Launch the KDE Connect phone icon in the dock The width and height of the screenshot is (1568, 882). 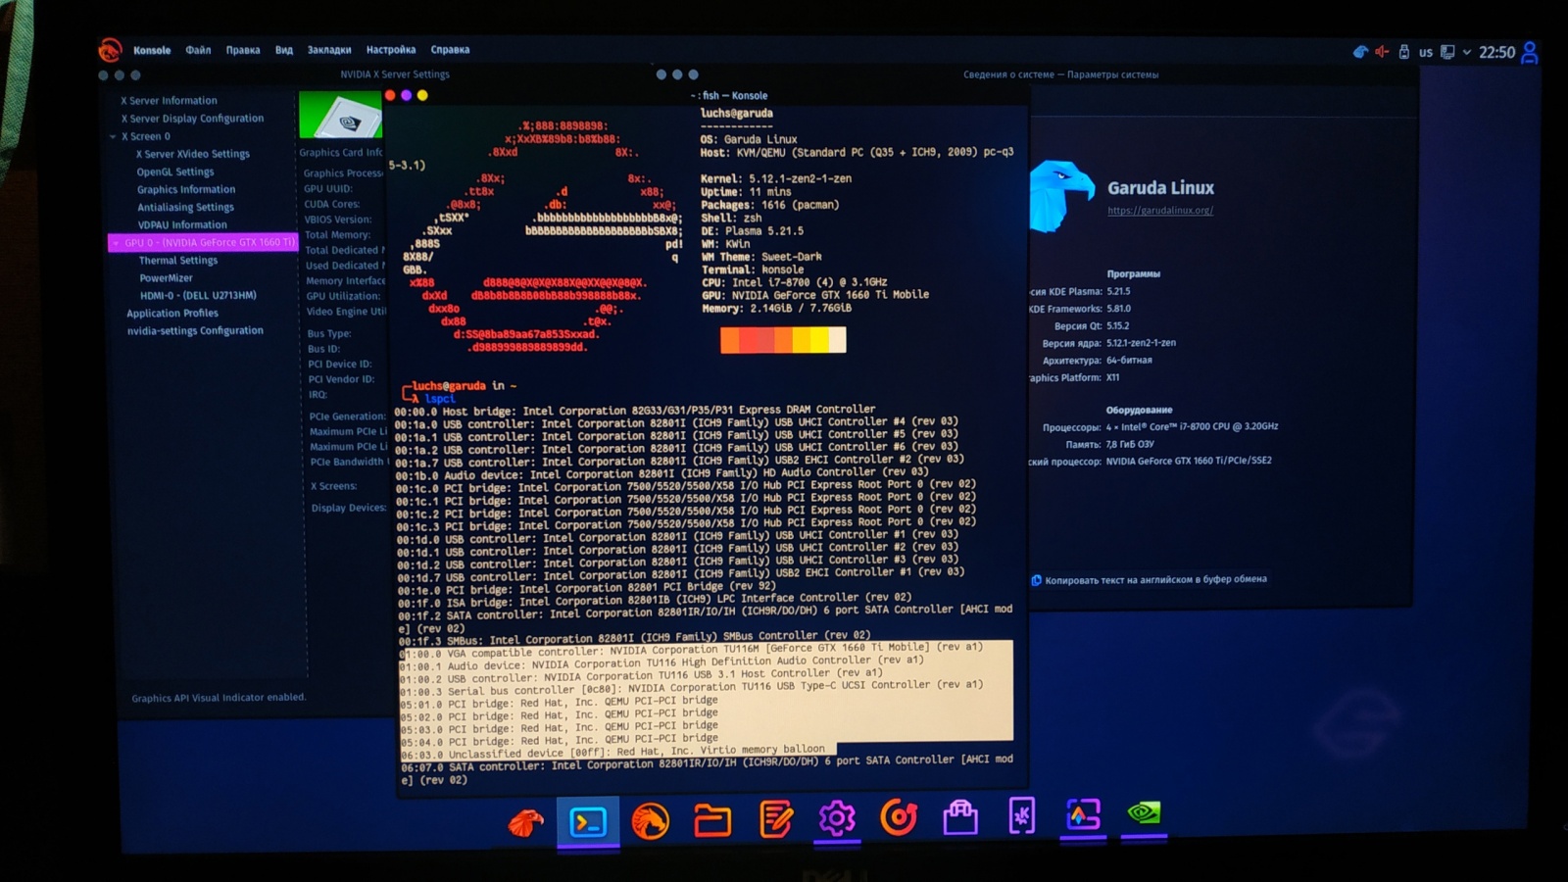pyautogui.click(x=1021, y=815)
